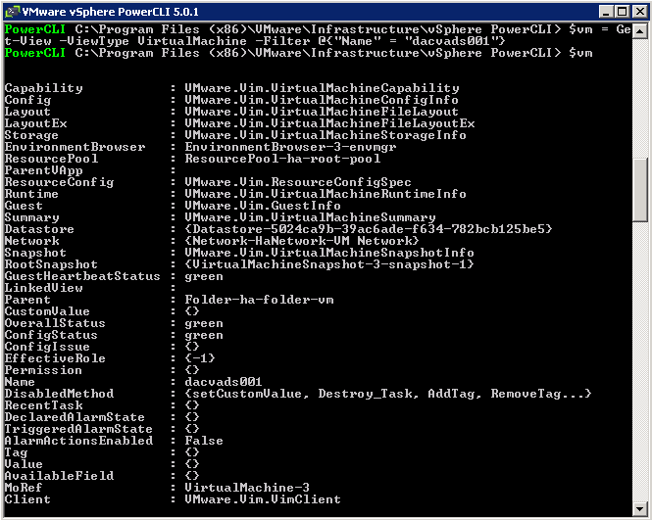Click the Datastore value in output
Screen dimensions: 652x520
point(369,229)
